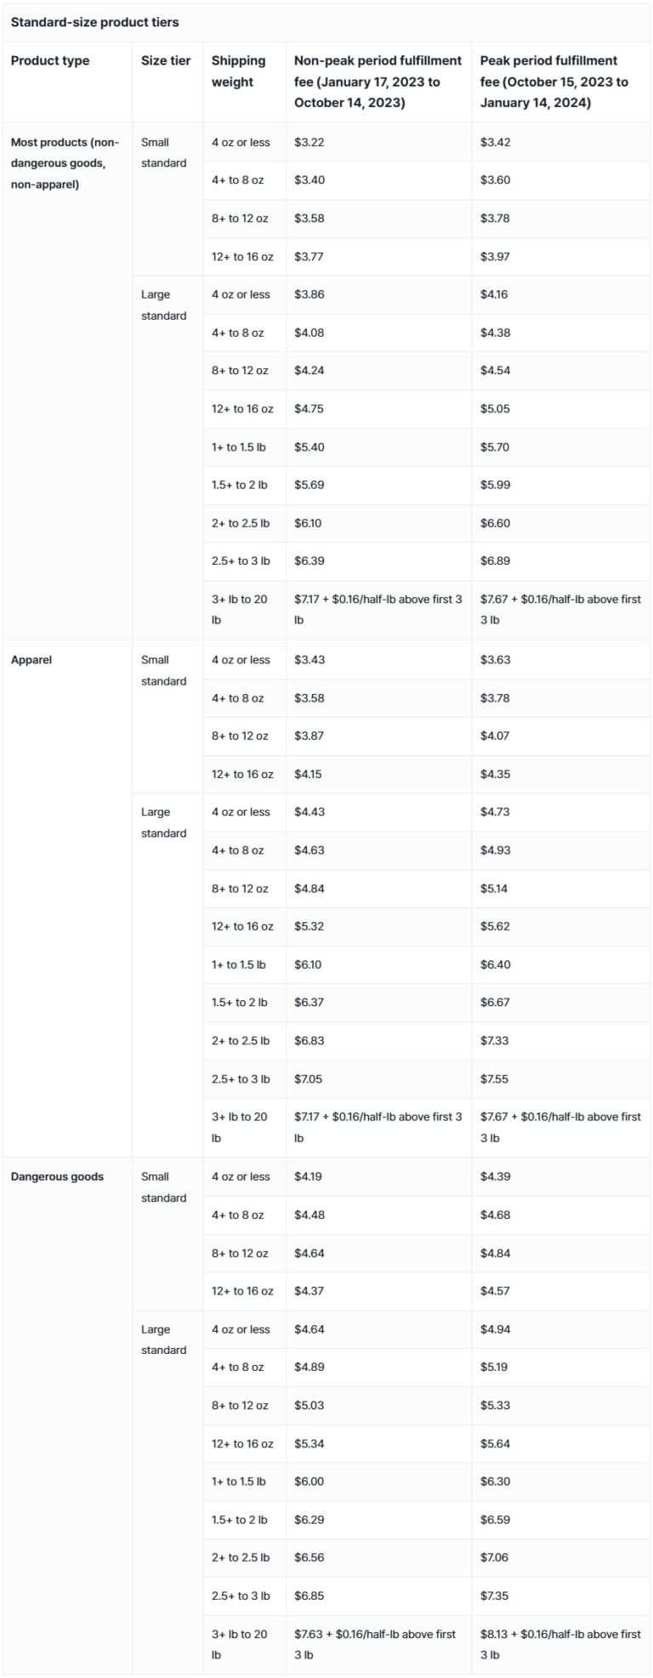Select the $8.13 + $0.16/half-lb peak fee cell

[561, 1645]
